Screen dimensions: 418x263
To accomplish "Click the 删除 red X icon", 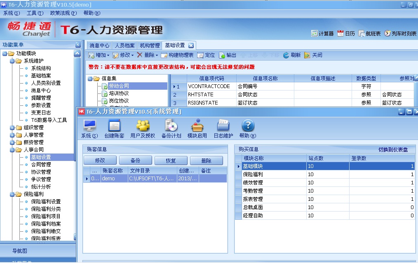I will click(140, 55).
